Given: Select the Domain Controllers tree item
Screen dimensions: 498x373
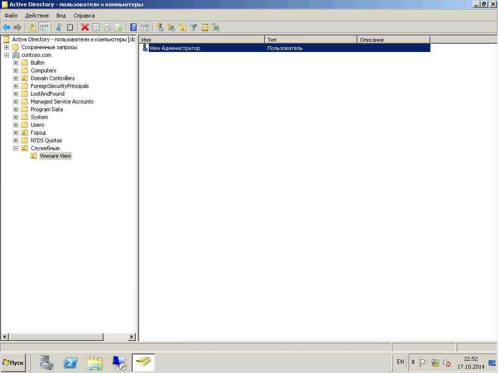Looking at the screenshot, I should (x=53, y=78).
